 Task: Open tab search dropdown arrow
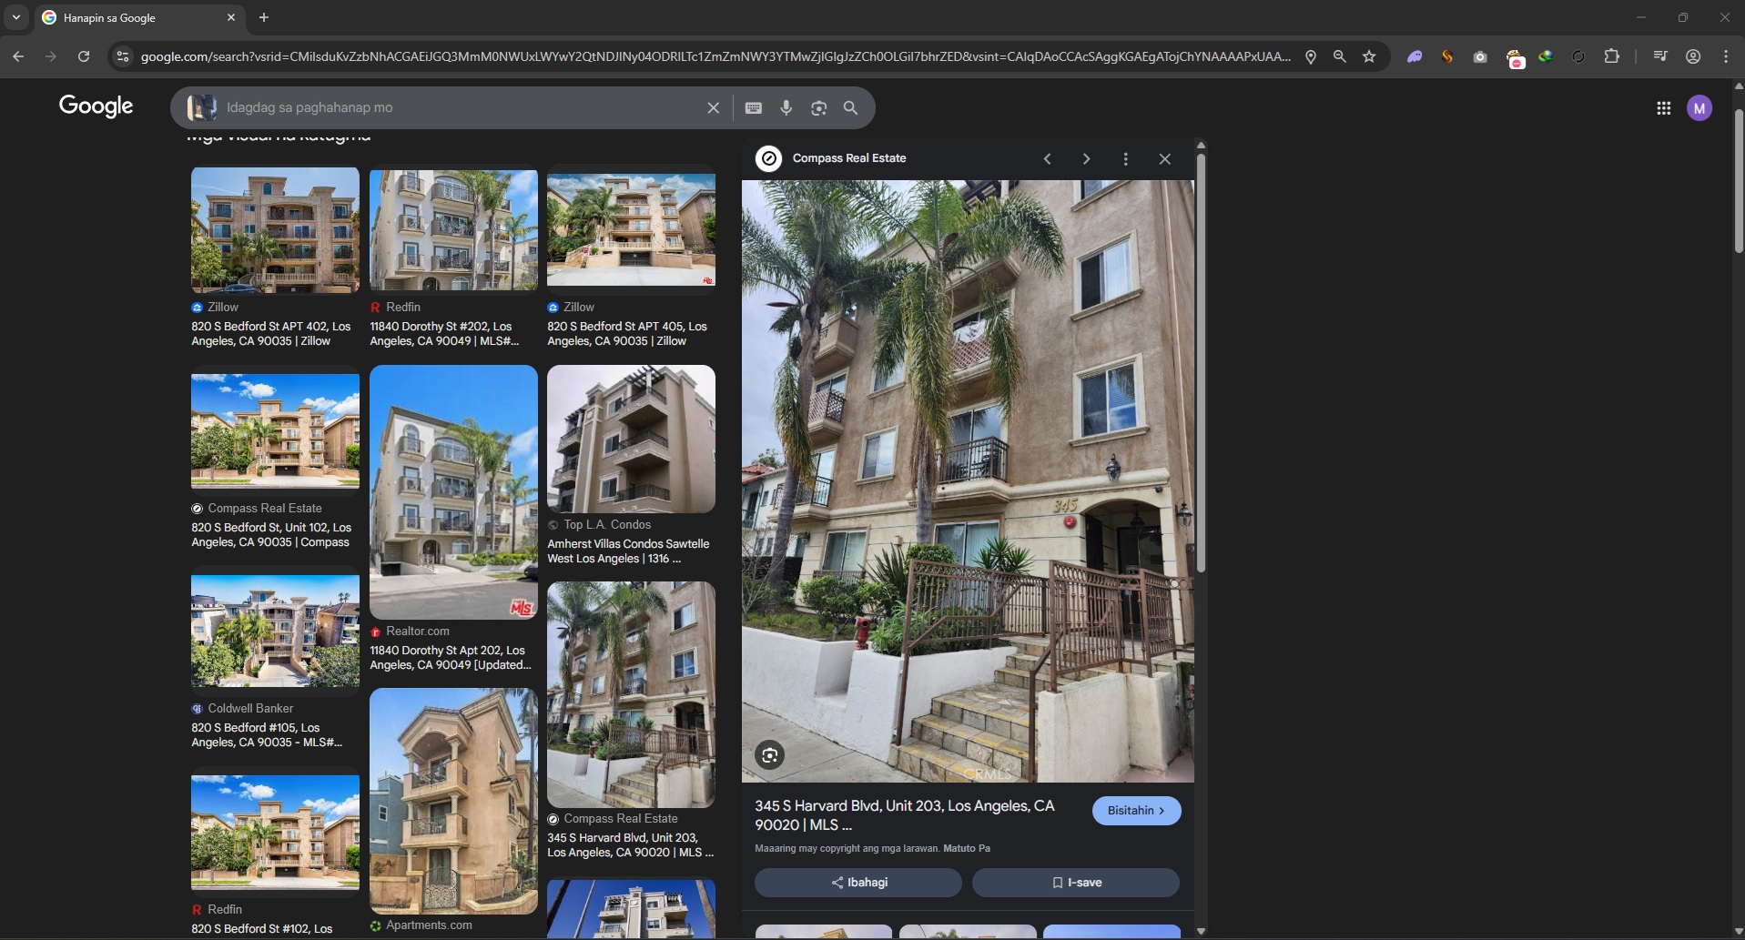pos(16,17)
